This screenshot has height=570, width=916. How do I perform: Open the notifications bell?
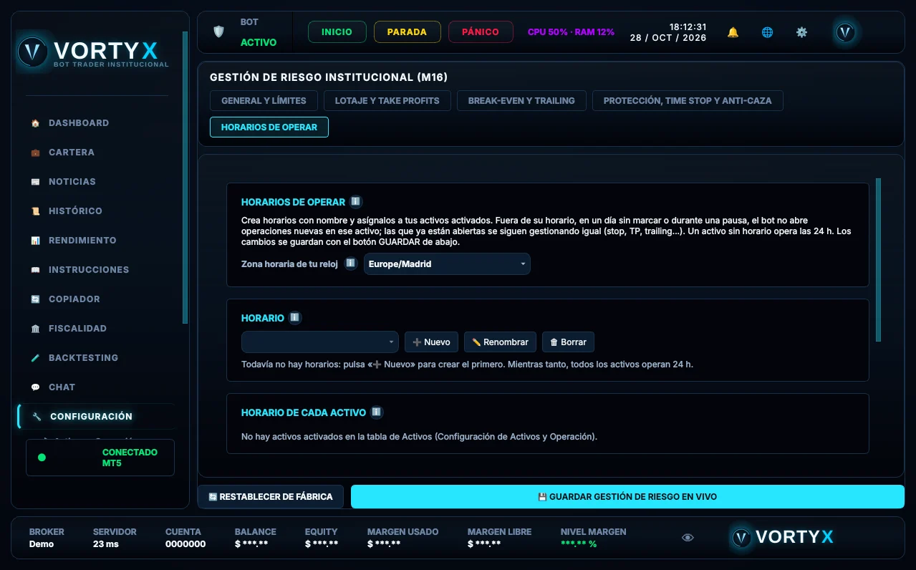(733, 32)
